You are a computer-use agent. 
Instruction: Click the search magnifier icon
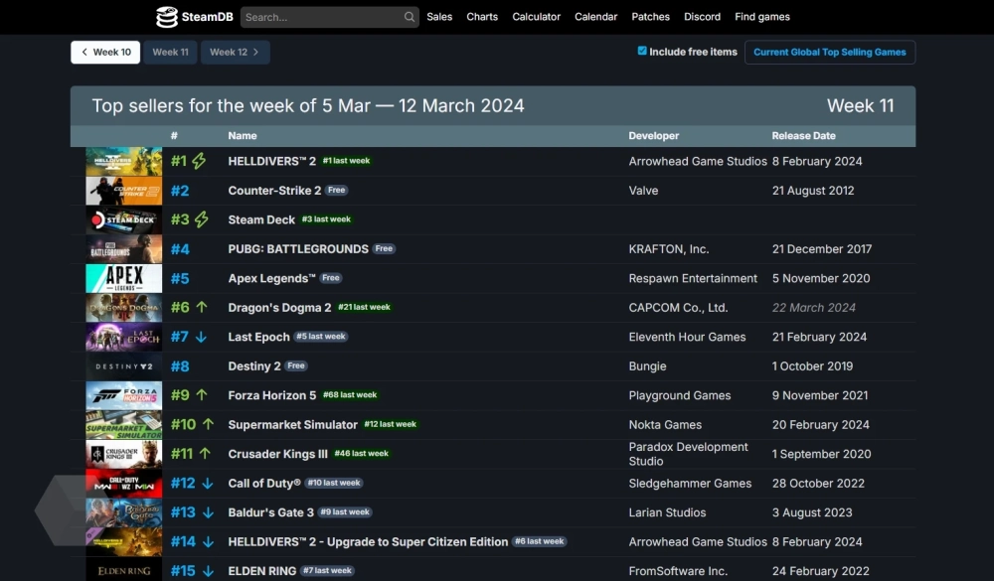tap(410, 17)
